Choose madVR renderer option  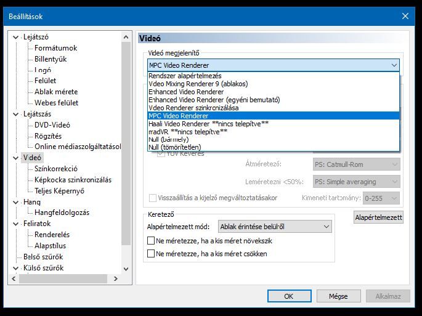tap(274, 132)
